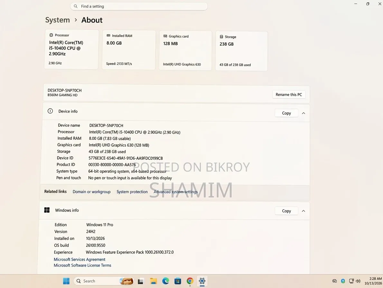Select the Graphics card 128 MB card
Viewport: 383px width, 288px height.
tap(185, 50)
